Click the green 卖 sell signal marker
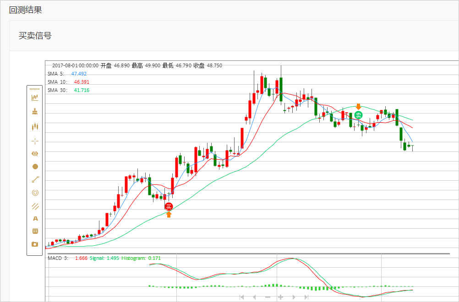 358,115
